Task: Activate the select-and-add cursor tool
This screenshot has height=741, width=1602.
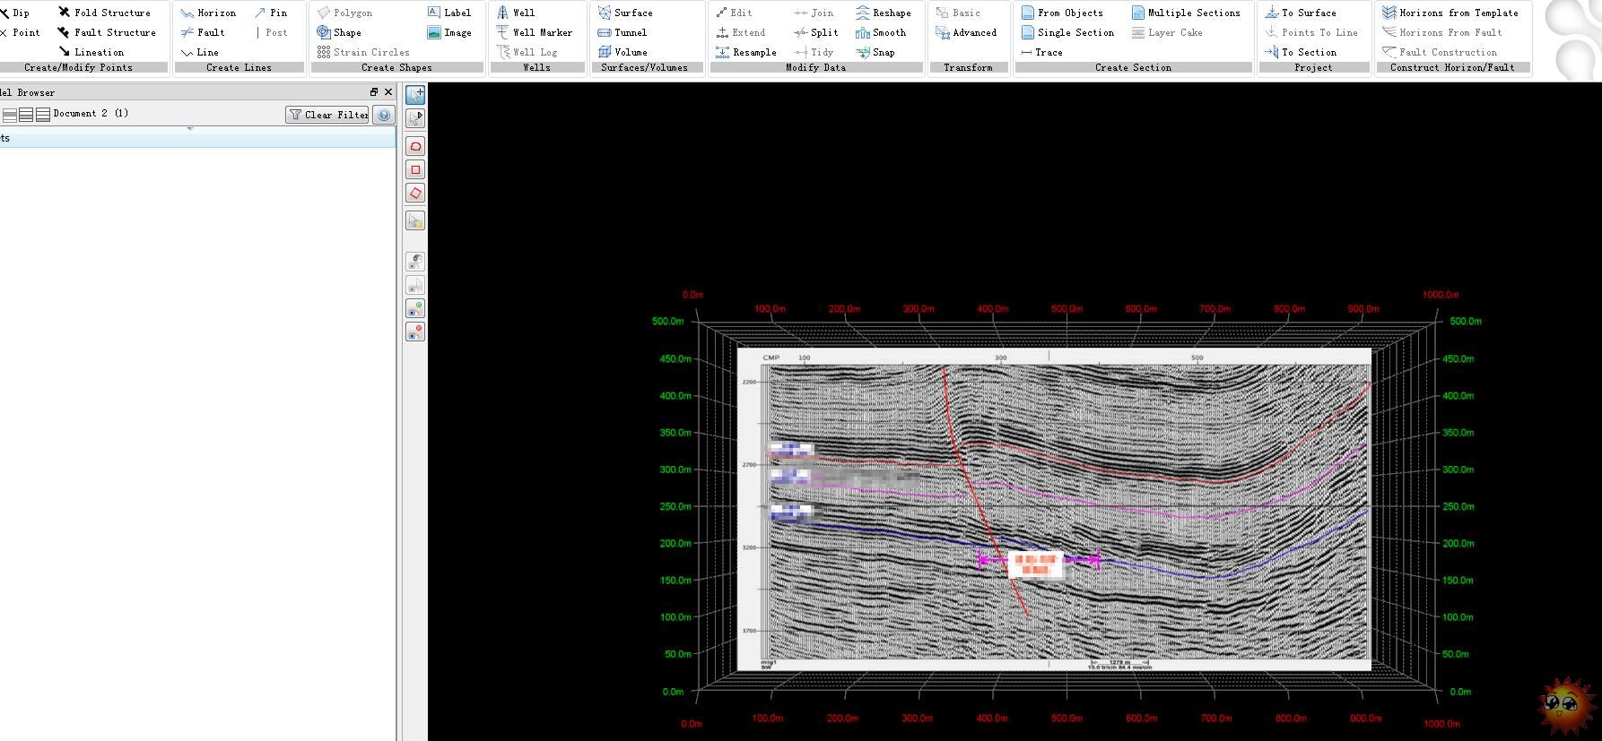Action: (415, 94)
